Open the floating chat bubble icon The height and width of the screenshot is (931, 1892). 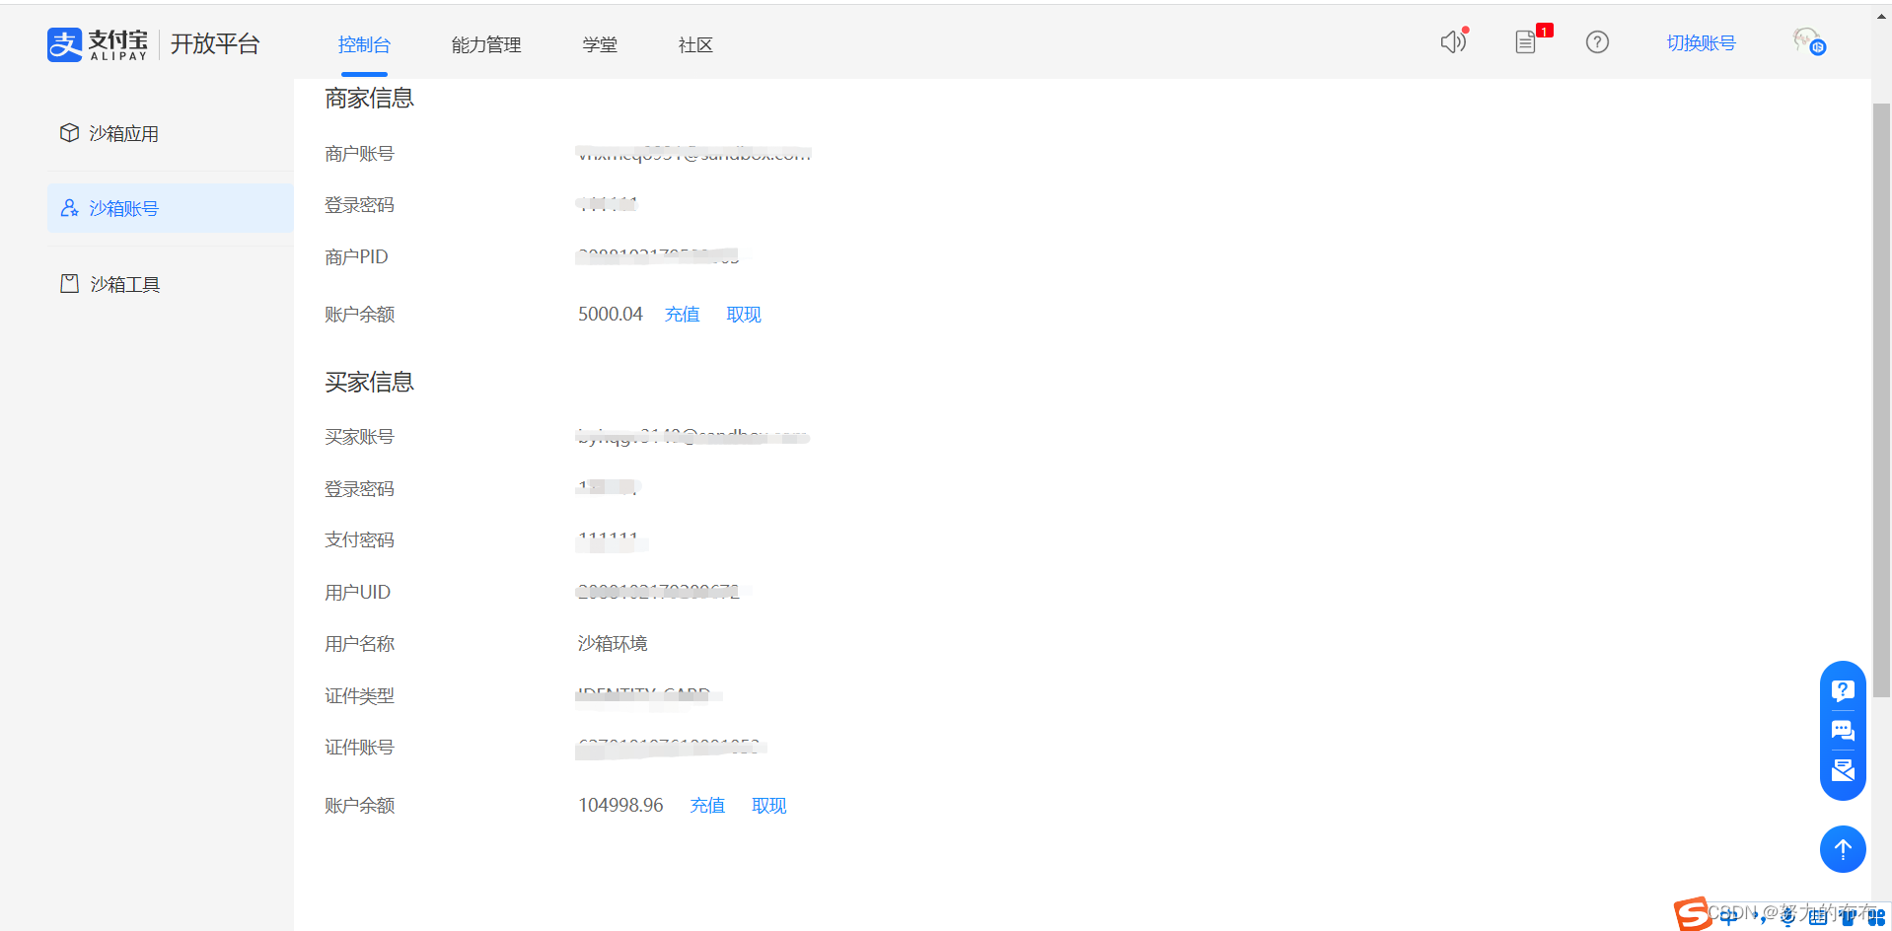click(x=1842, y=731)
